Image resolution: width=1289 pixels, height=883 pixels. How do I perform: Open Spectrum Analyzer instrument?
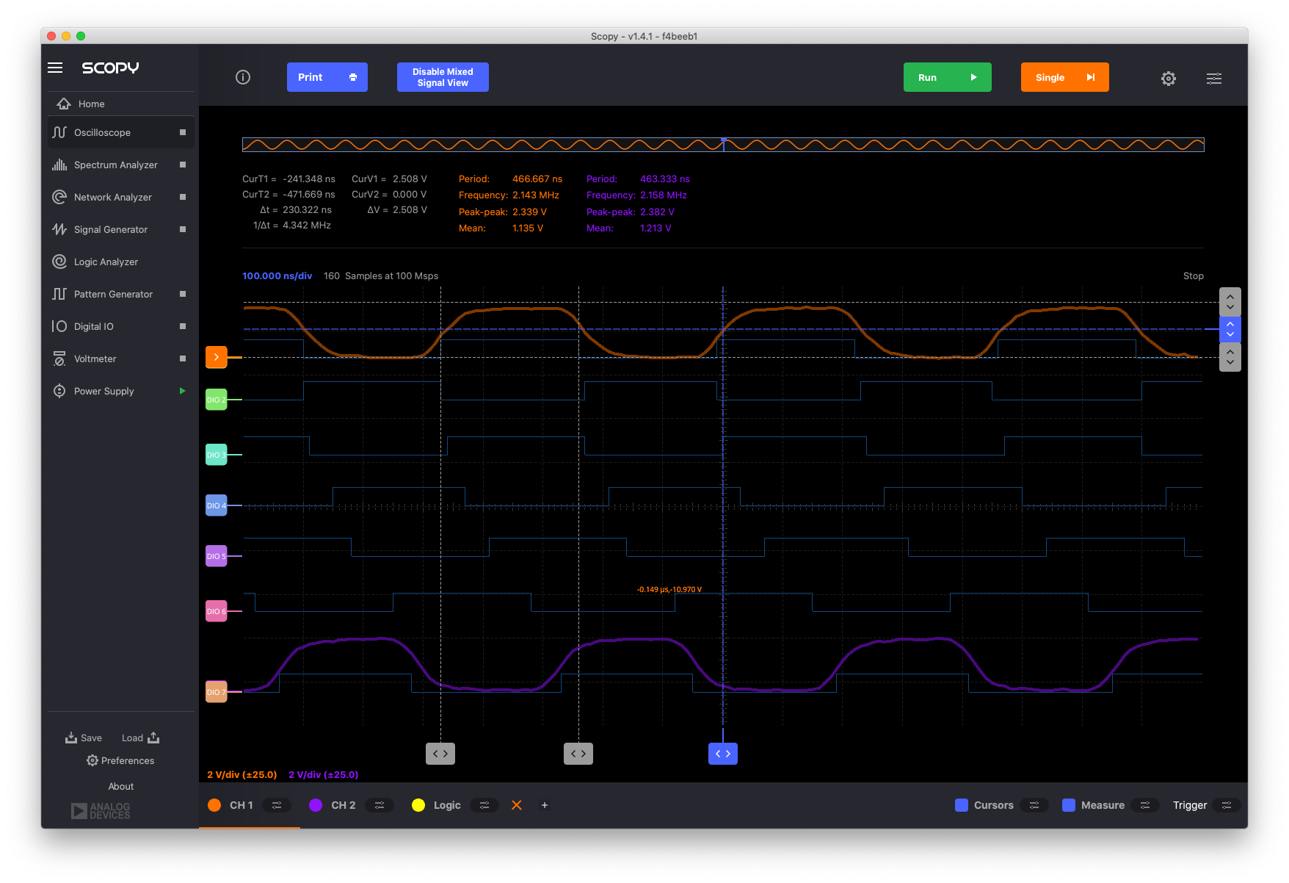[120, 165]
